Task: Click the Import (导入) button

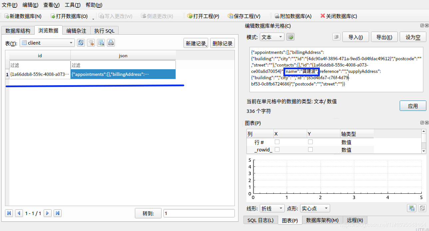Action: click(x=355, y=37)
